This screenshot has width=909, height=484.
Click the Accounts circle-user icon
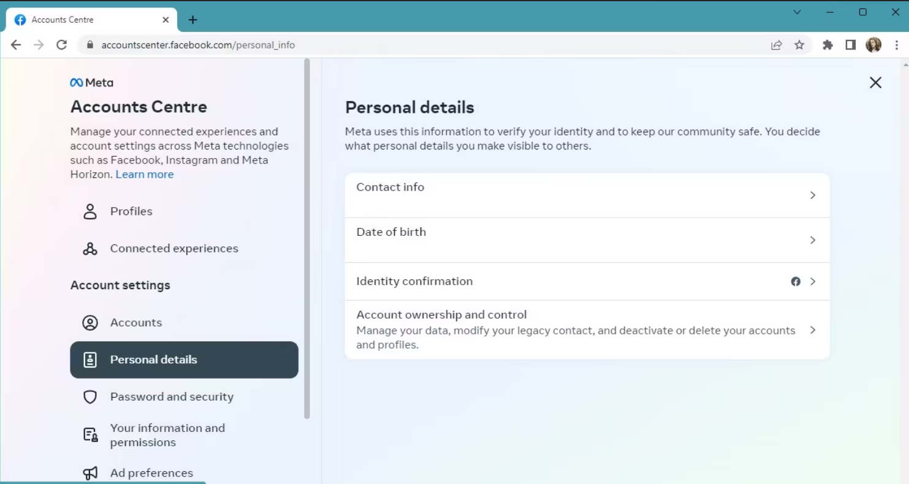tap(90, 323)
